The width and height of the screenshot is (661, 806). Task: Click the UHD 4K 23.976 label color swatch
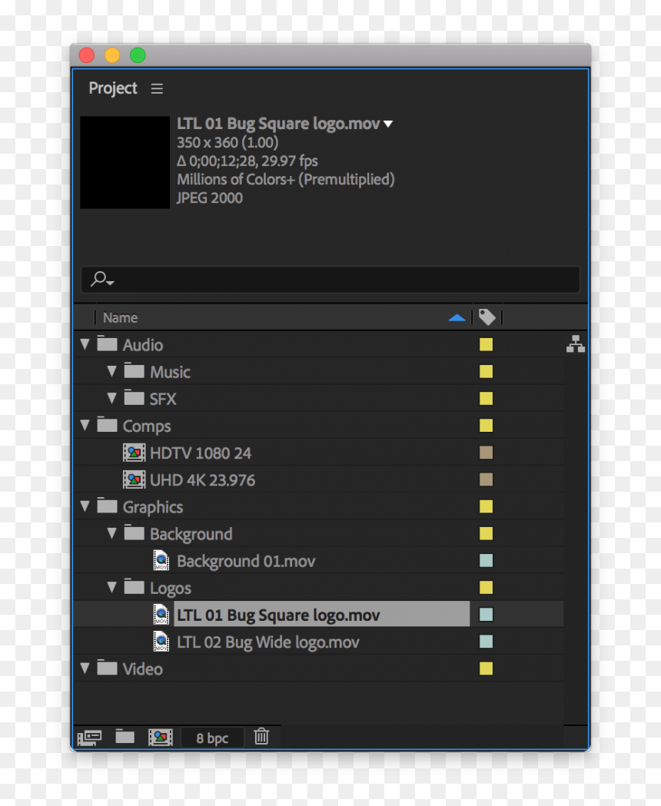(486, 479)
